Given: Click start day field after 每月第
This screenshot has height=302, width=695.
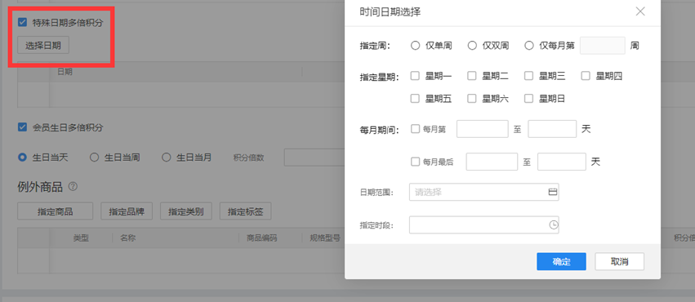Looking at the screenshot, I should (x=482, y=129).
